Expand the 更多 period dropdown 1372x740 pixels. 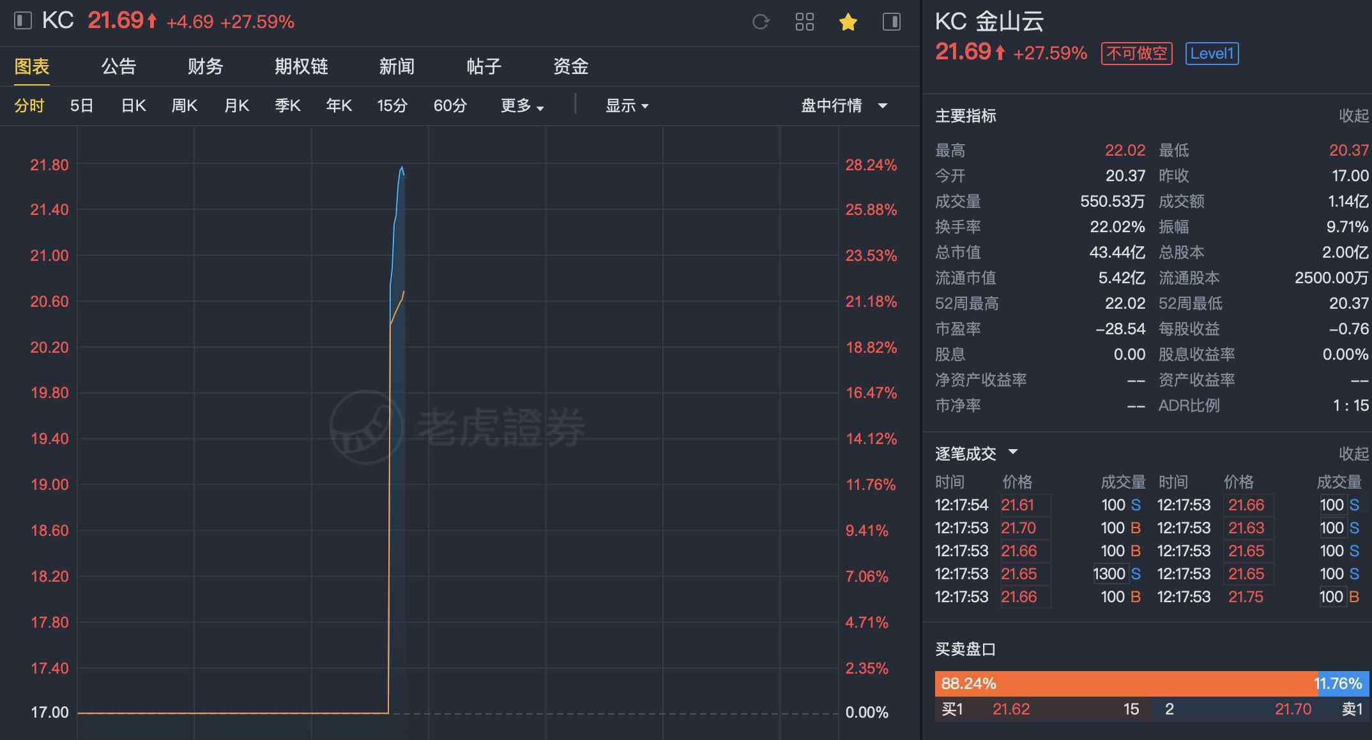522,106
